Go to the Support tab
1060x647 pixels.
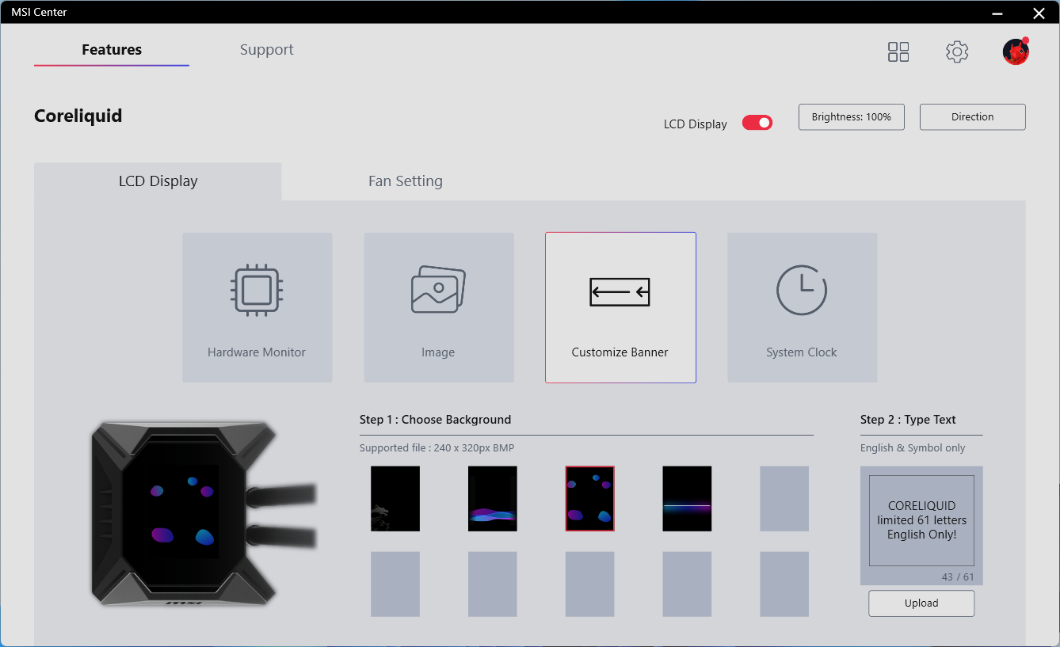coord(266,50)
